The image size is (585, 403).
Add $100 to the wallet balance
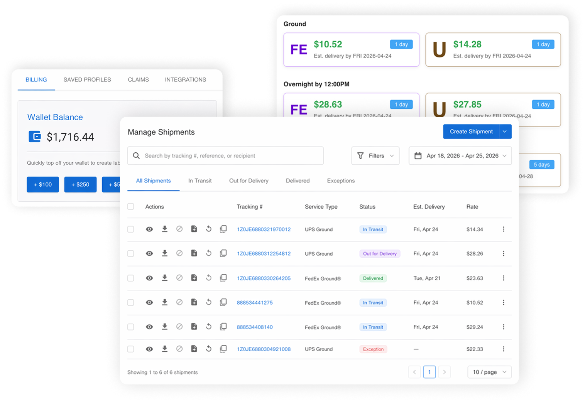tap(43, 184)
